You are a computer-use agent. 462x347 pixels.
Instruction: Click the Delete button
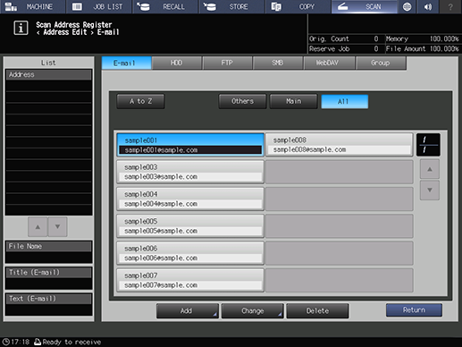317,311
